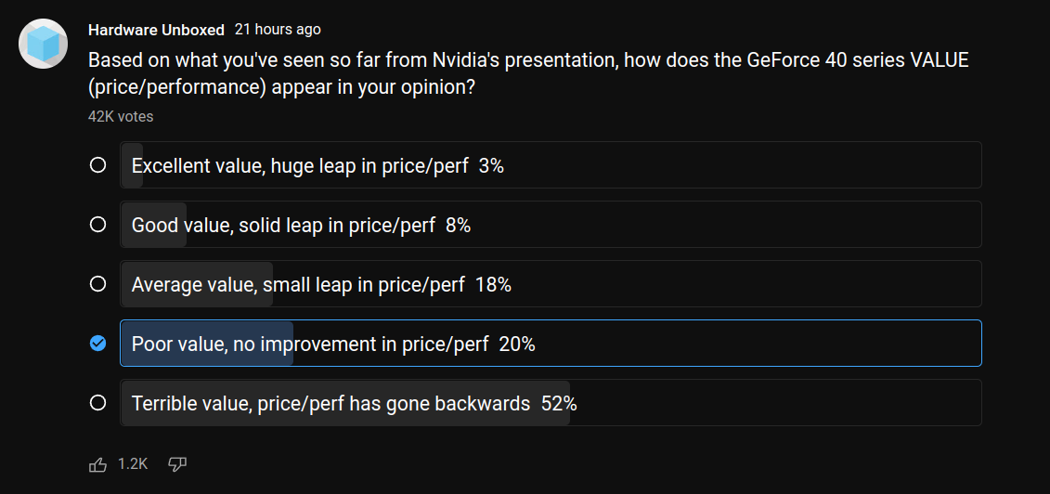Vote for 'Average value, small leap in price/perf'
Screen dimensions: 1050x494
(551, 284)
